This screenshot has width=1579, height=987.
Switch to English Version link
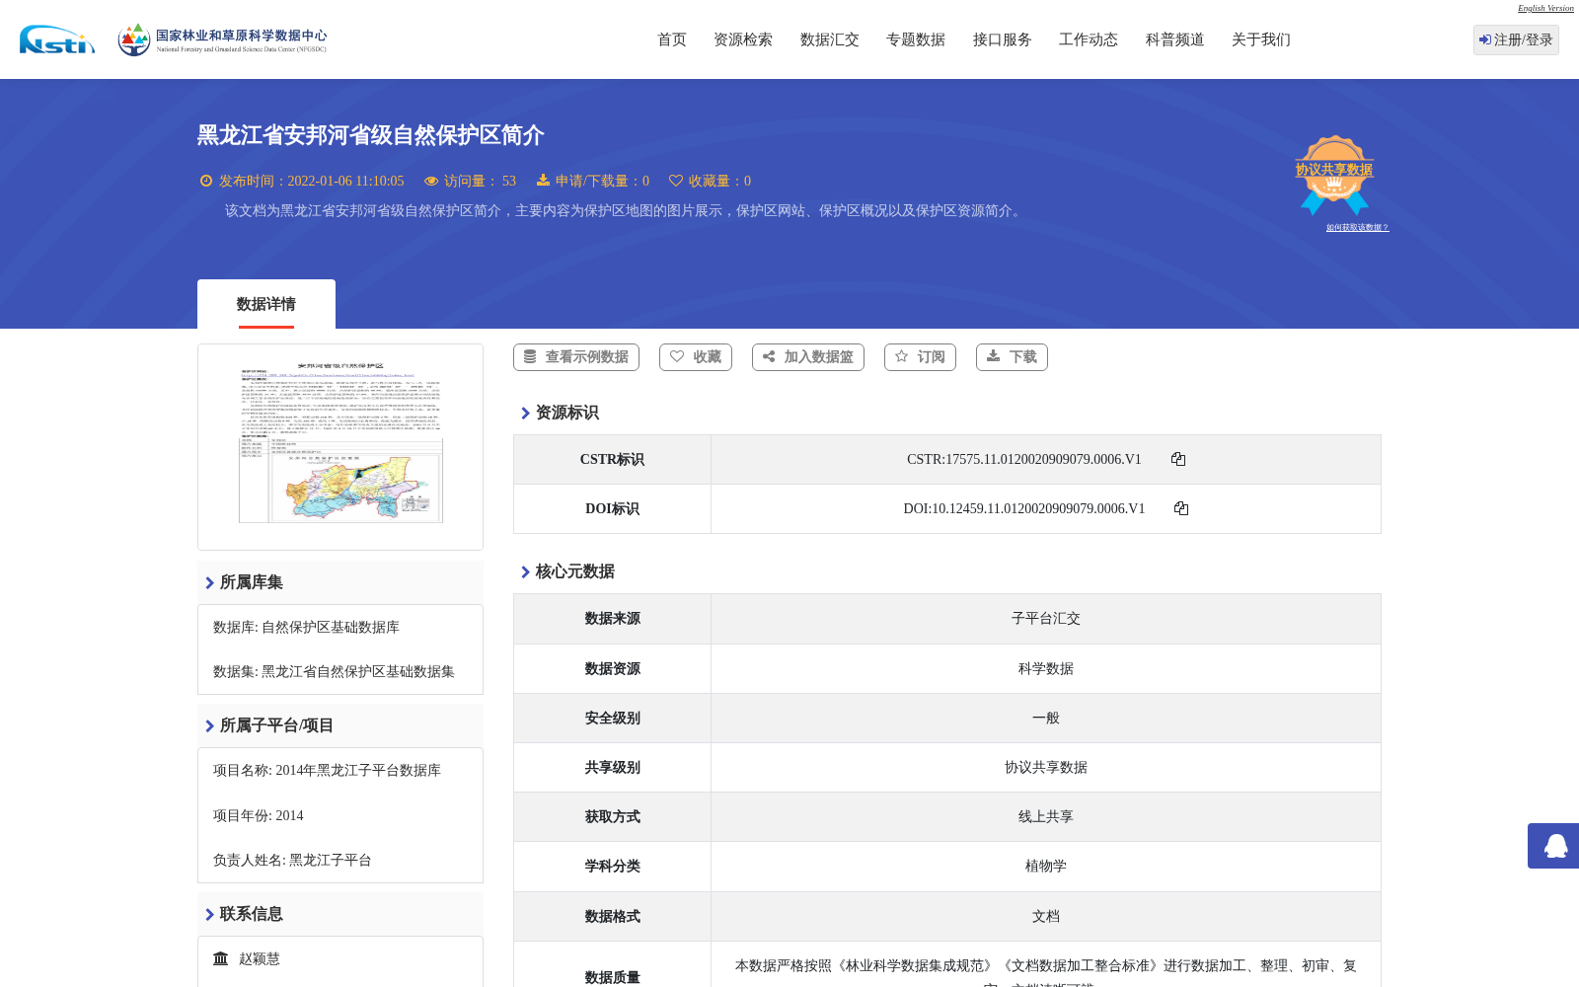pyautogui.click(x=1545, y=8)
